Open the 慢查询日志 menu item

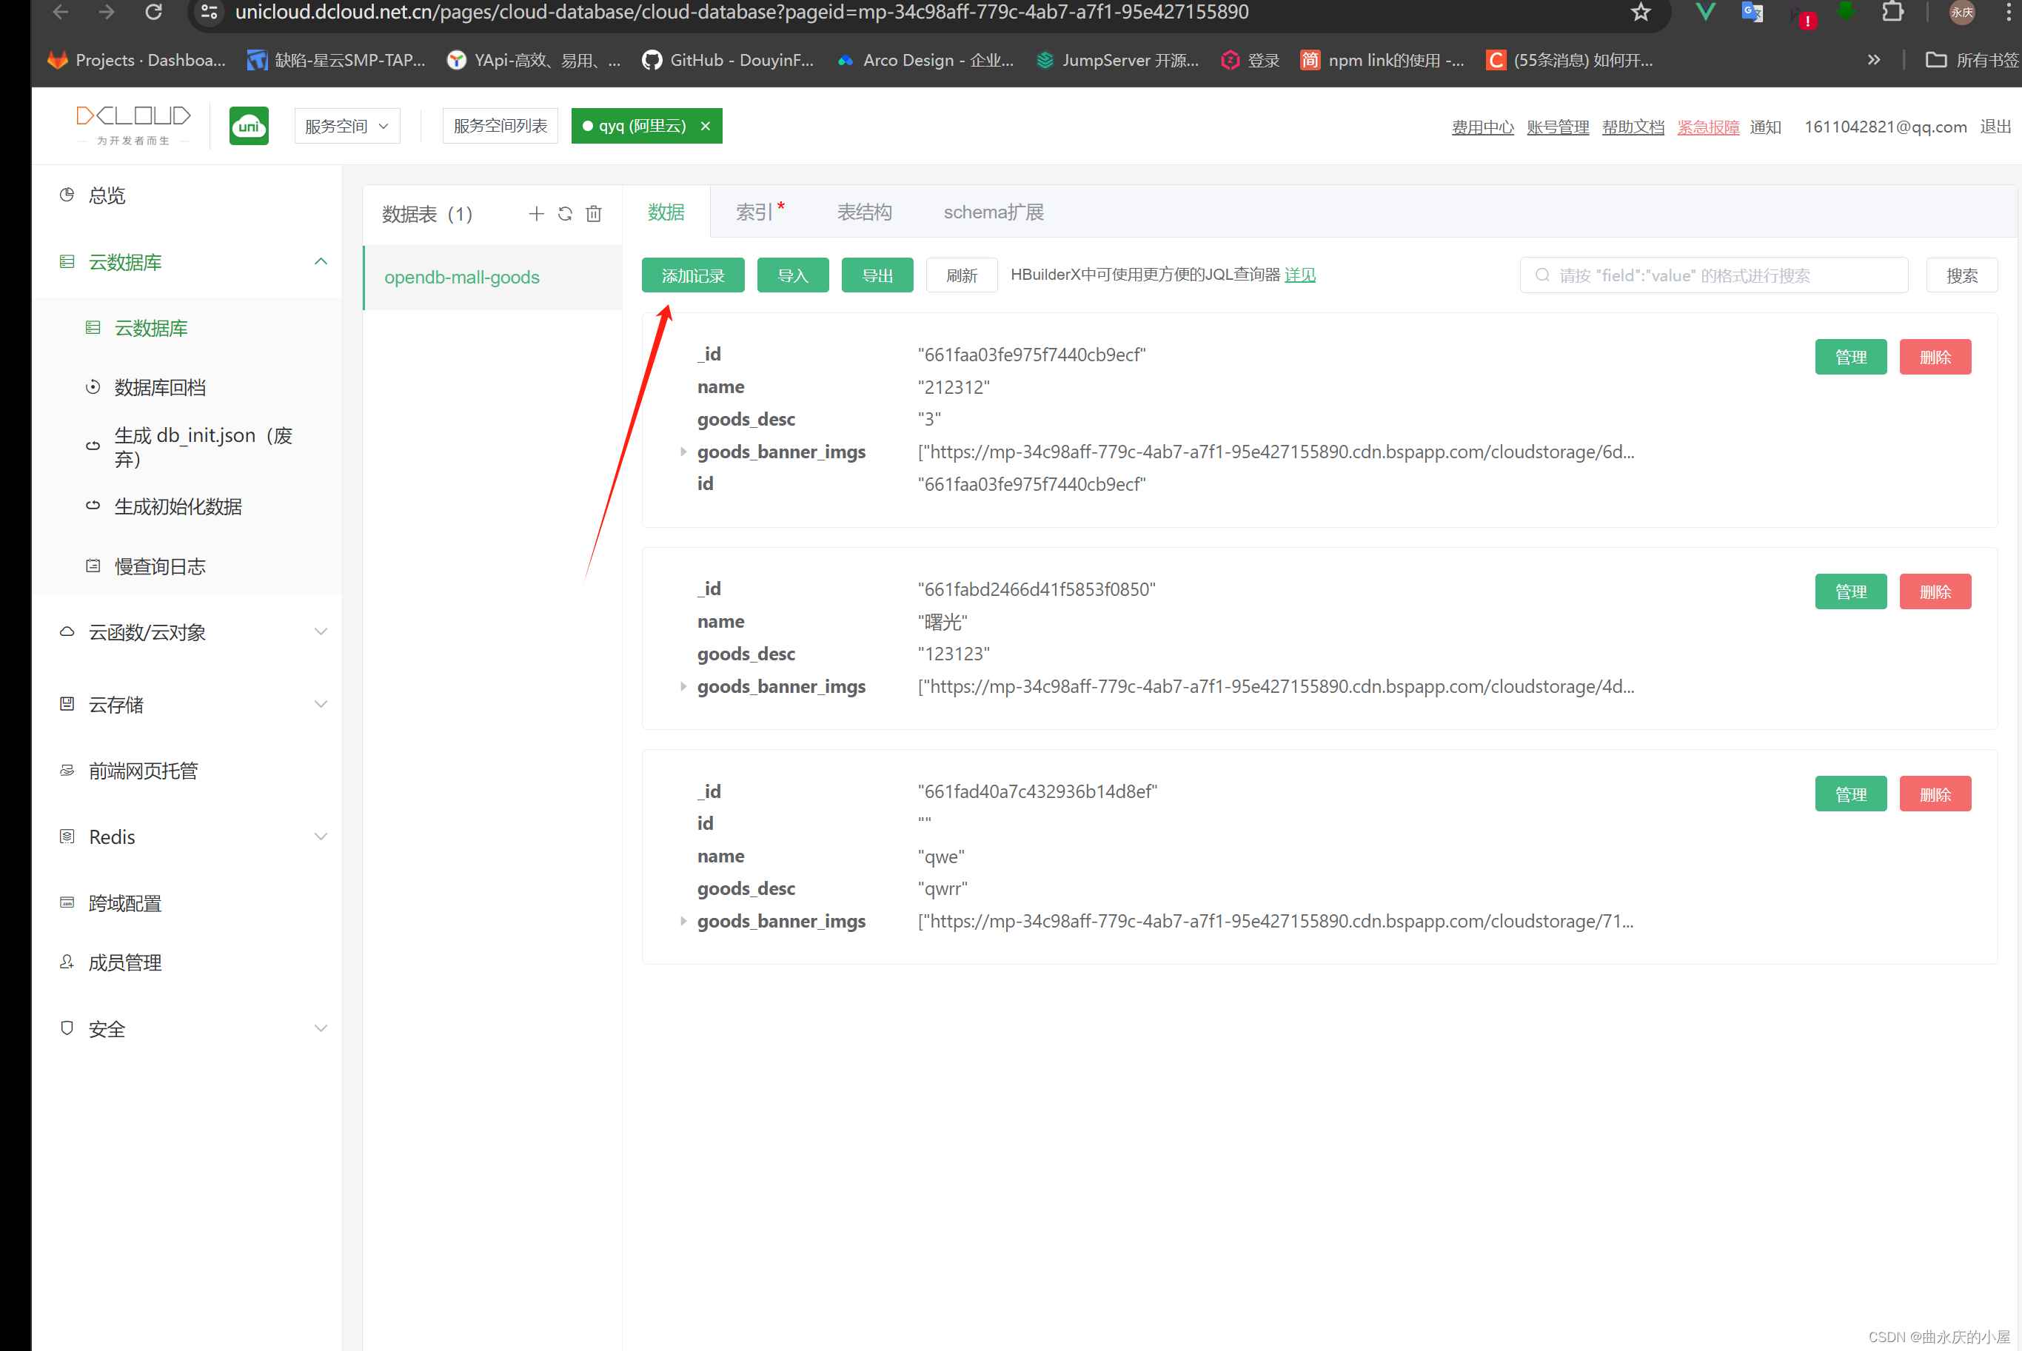point(187,567)
